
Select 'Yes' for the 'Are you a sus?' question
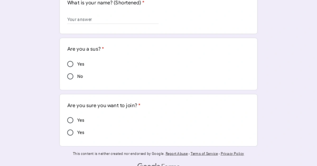pos(70,64)
